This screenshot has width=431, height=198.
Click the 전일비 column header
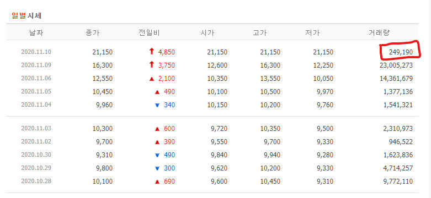[x=149, y=33]
